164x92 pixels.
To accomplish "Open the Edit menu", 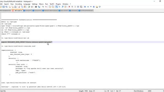I will pos(1,4).
